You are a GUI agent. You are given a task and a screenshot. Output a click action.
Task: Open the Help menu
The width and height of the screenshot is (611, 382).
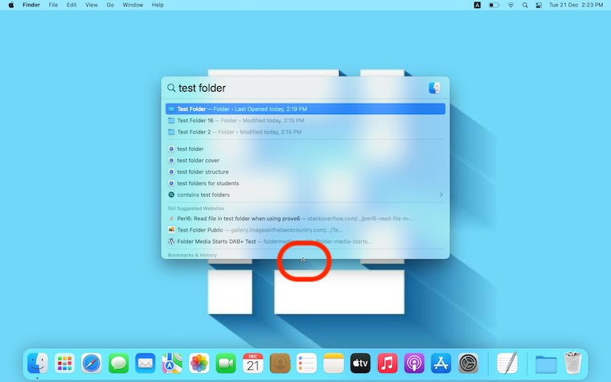158,5
